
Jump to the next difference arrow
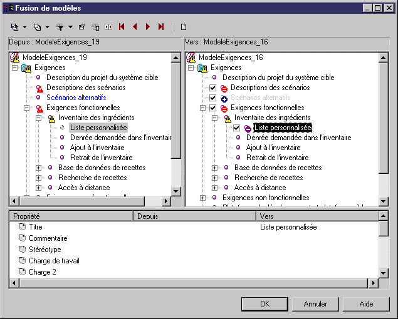tap(148, 27)
